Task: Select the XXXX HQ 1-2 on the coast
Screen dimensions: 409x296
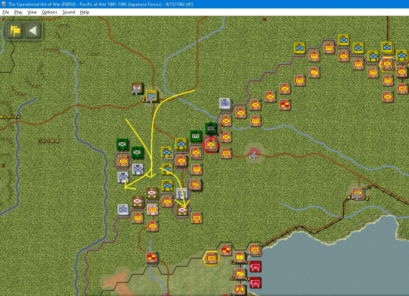Action: click(255, 250)
